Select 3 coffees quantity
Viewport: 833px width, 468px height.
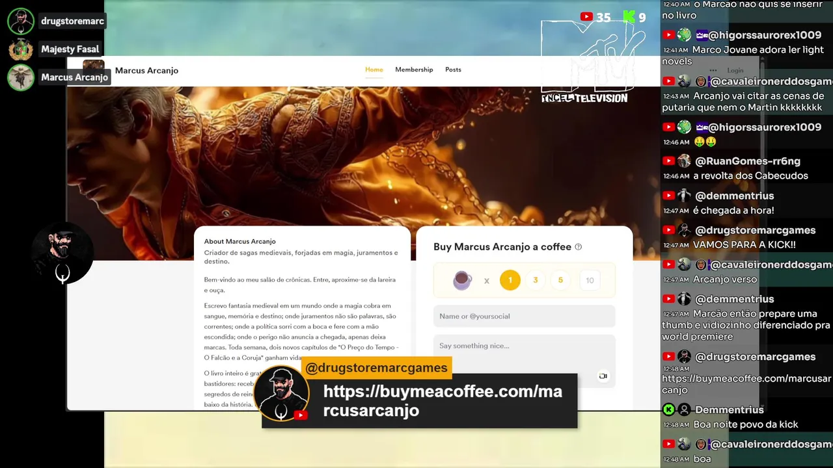[536, 280]
